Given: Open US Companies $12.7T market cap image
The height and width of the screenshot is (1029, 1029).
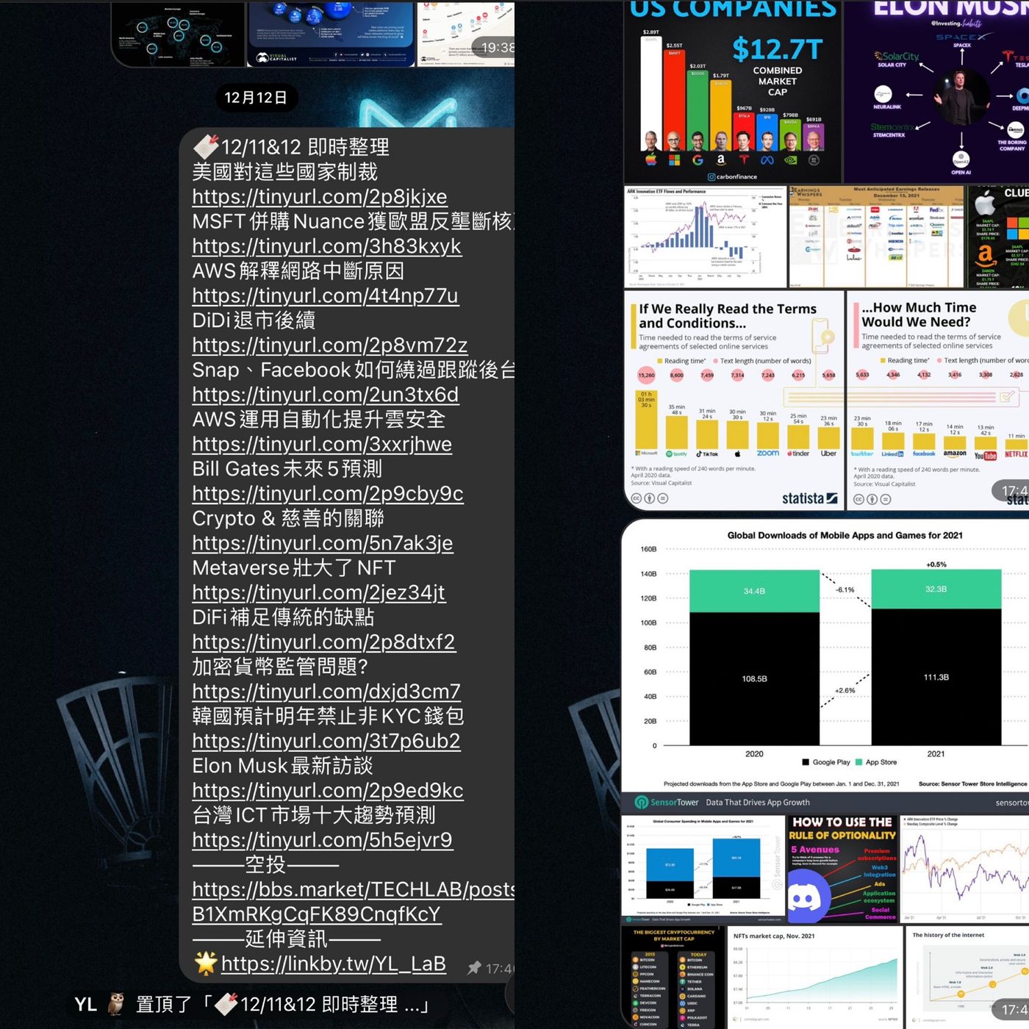Looking at the screenshot, I should [732, 91].
